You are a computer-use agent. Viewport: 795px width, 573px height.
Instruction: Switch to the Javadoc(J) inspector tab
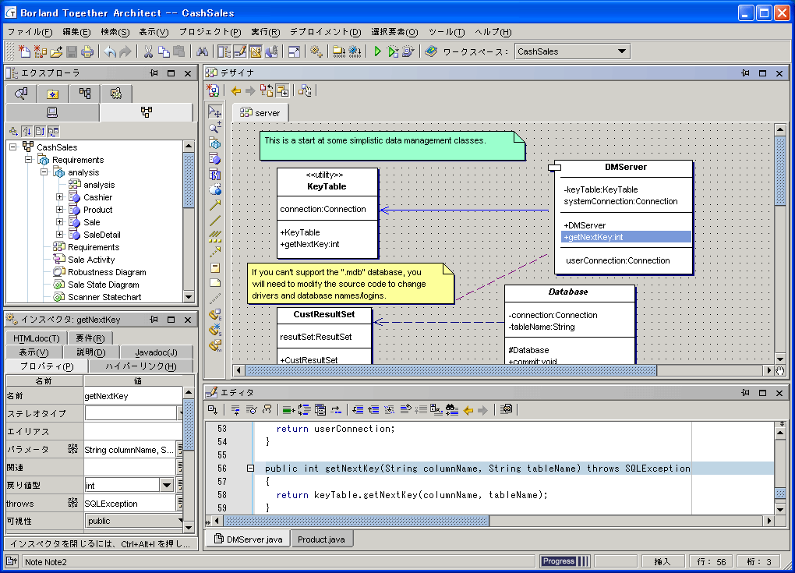pyautogui.click(x=156, y=352)
